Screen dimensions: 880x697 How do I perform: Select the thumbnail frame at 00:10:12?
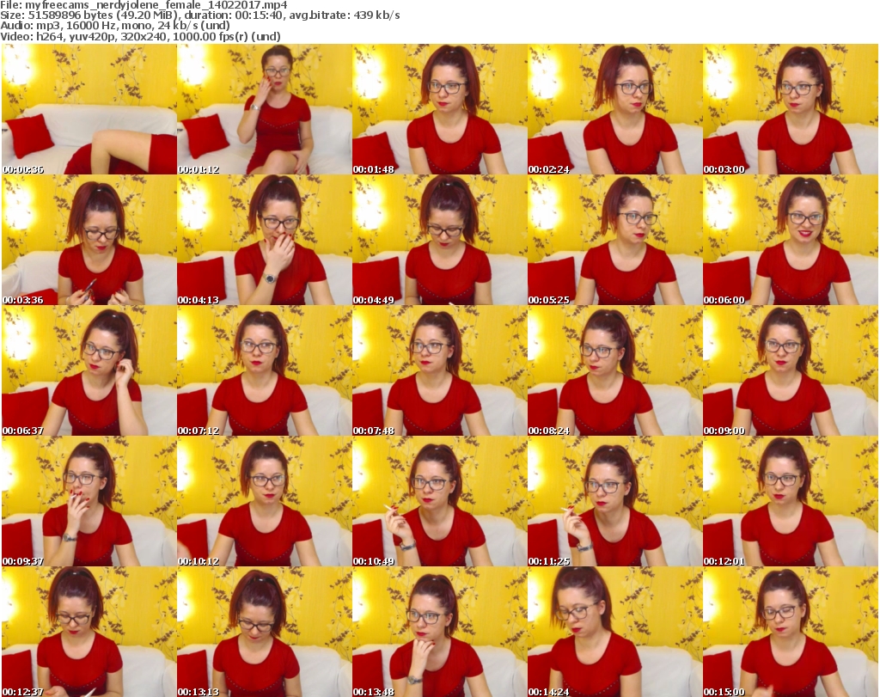pyautogui.click(x=265, y=501)
